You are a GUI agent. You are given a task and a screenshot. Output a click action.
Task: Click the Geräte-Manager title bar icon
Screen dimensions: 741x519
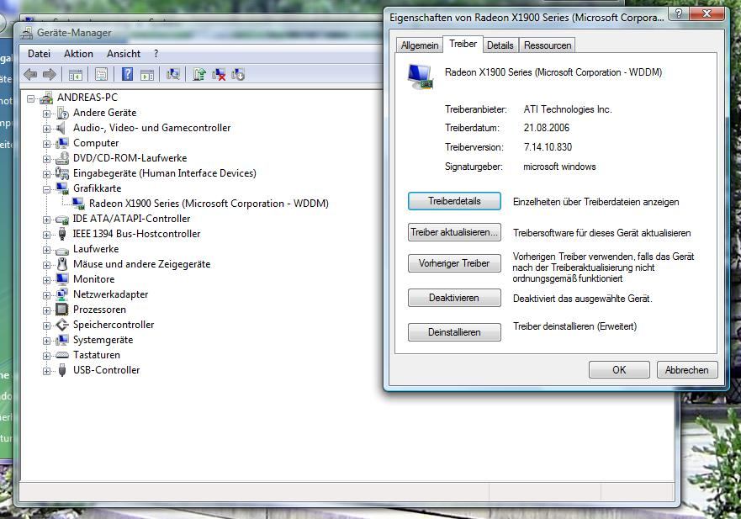click(28, 33)
